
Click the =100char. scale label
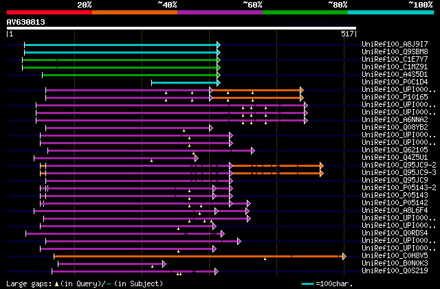click(334, 284)
